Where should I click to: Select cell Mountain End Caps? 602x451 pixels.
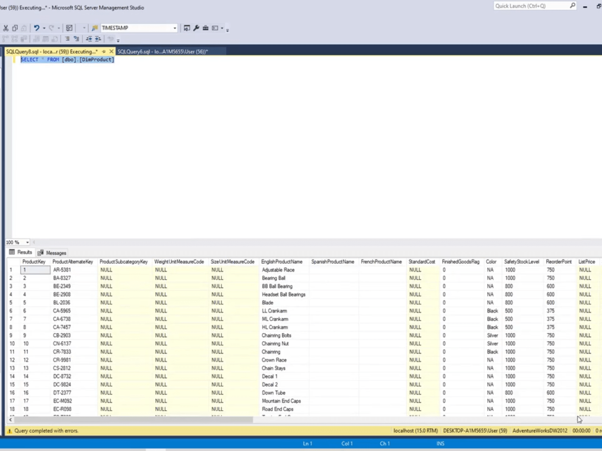tap(284, 401)
